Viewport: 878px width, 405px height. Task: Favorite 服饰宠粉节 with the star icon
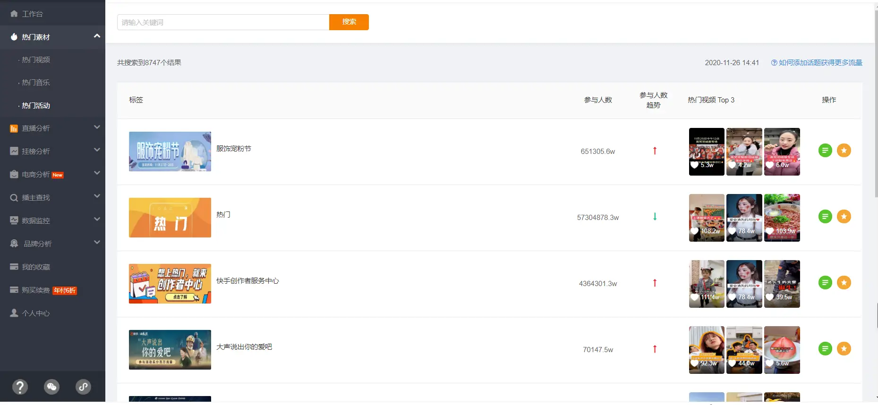click(844, 151)
